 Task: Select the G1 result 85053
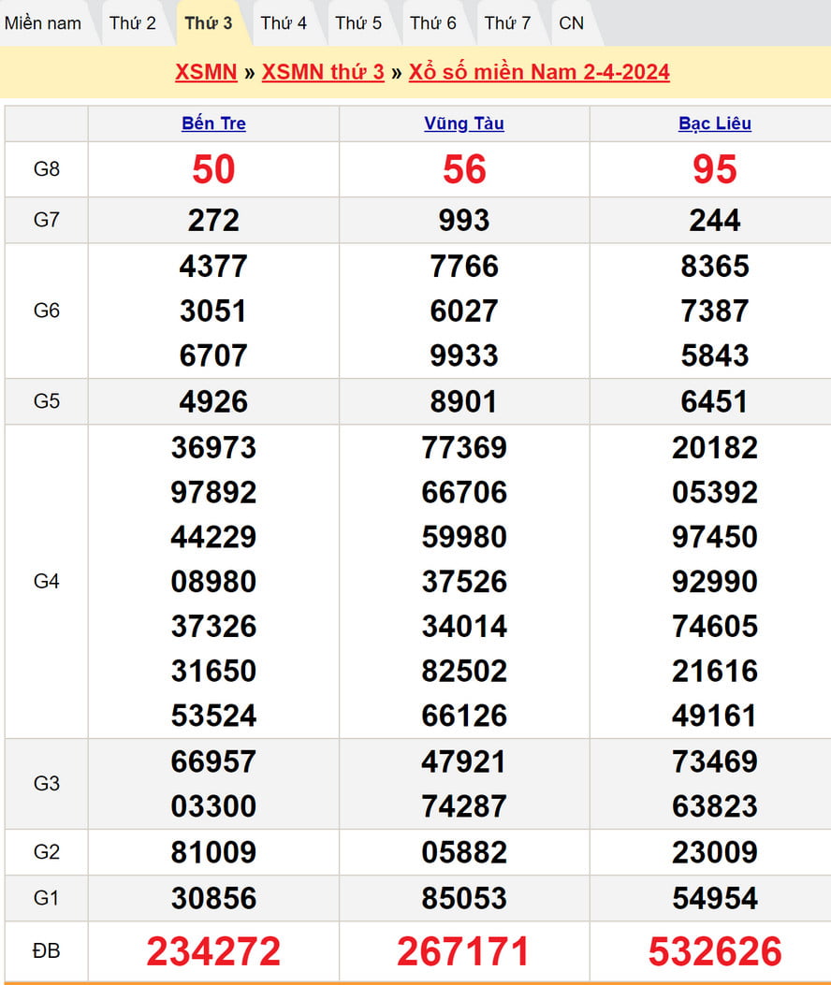coord(464,898)
